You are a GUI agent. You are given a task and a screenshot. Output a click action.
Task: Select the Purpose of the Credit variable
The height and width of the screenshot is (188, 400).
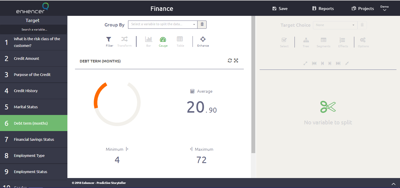tap(34, 74)
